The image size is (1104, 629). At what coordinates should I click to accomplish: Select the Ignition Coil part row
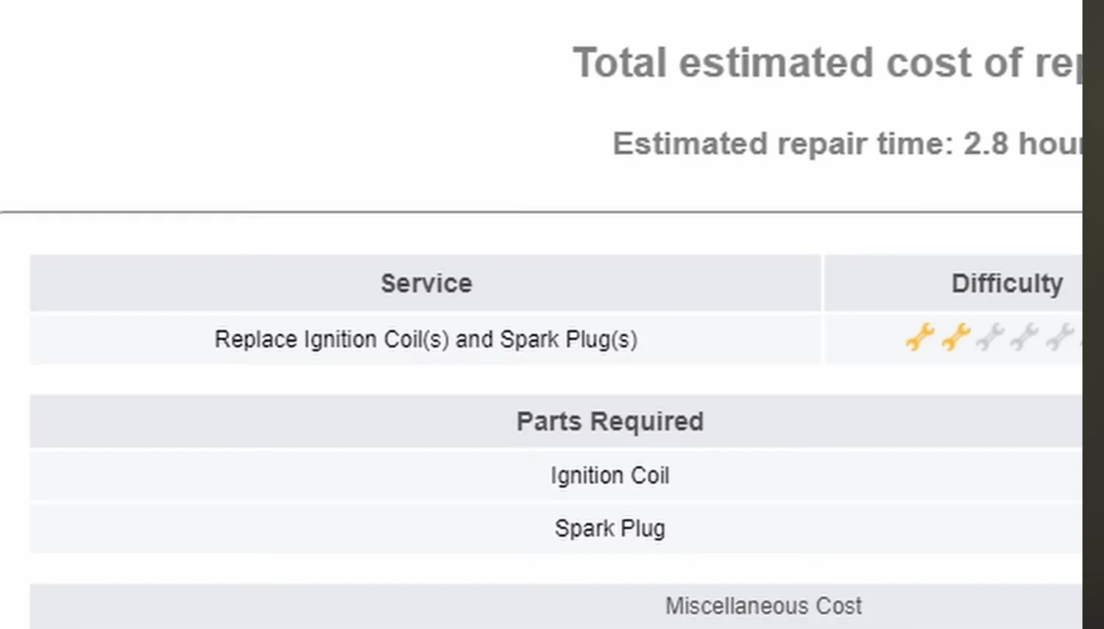[556, 475]
